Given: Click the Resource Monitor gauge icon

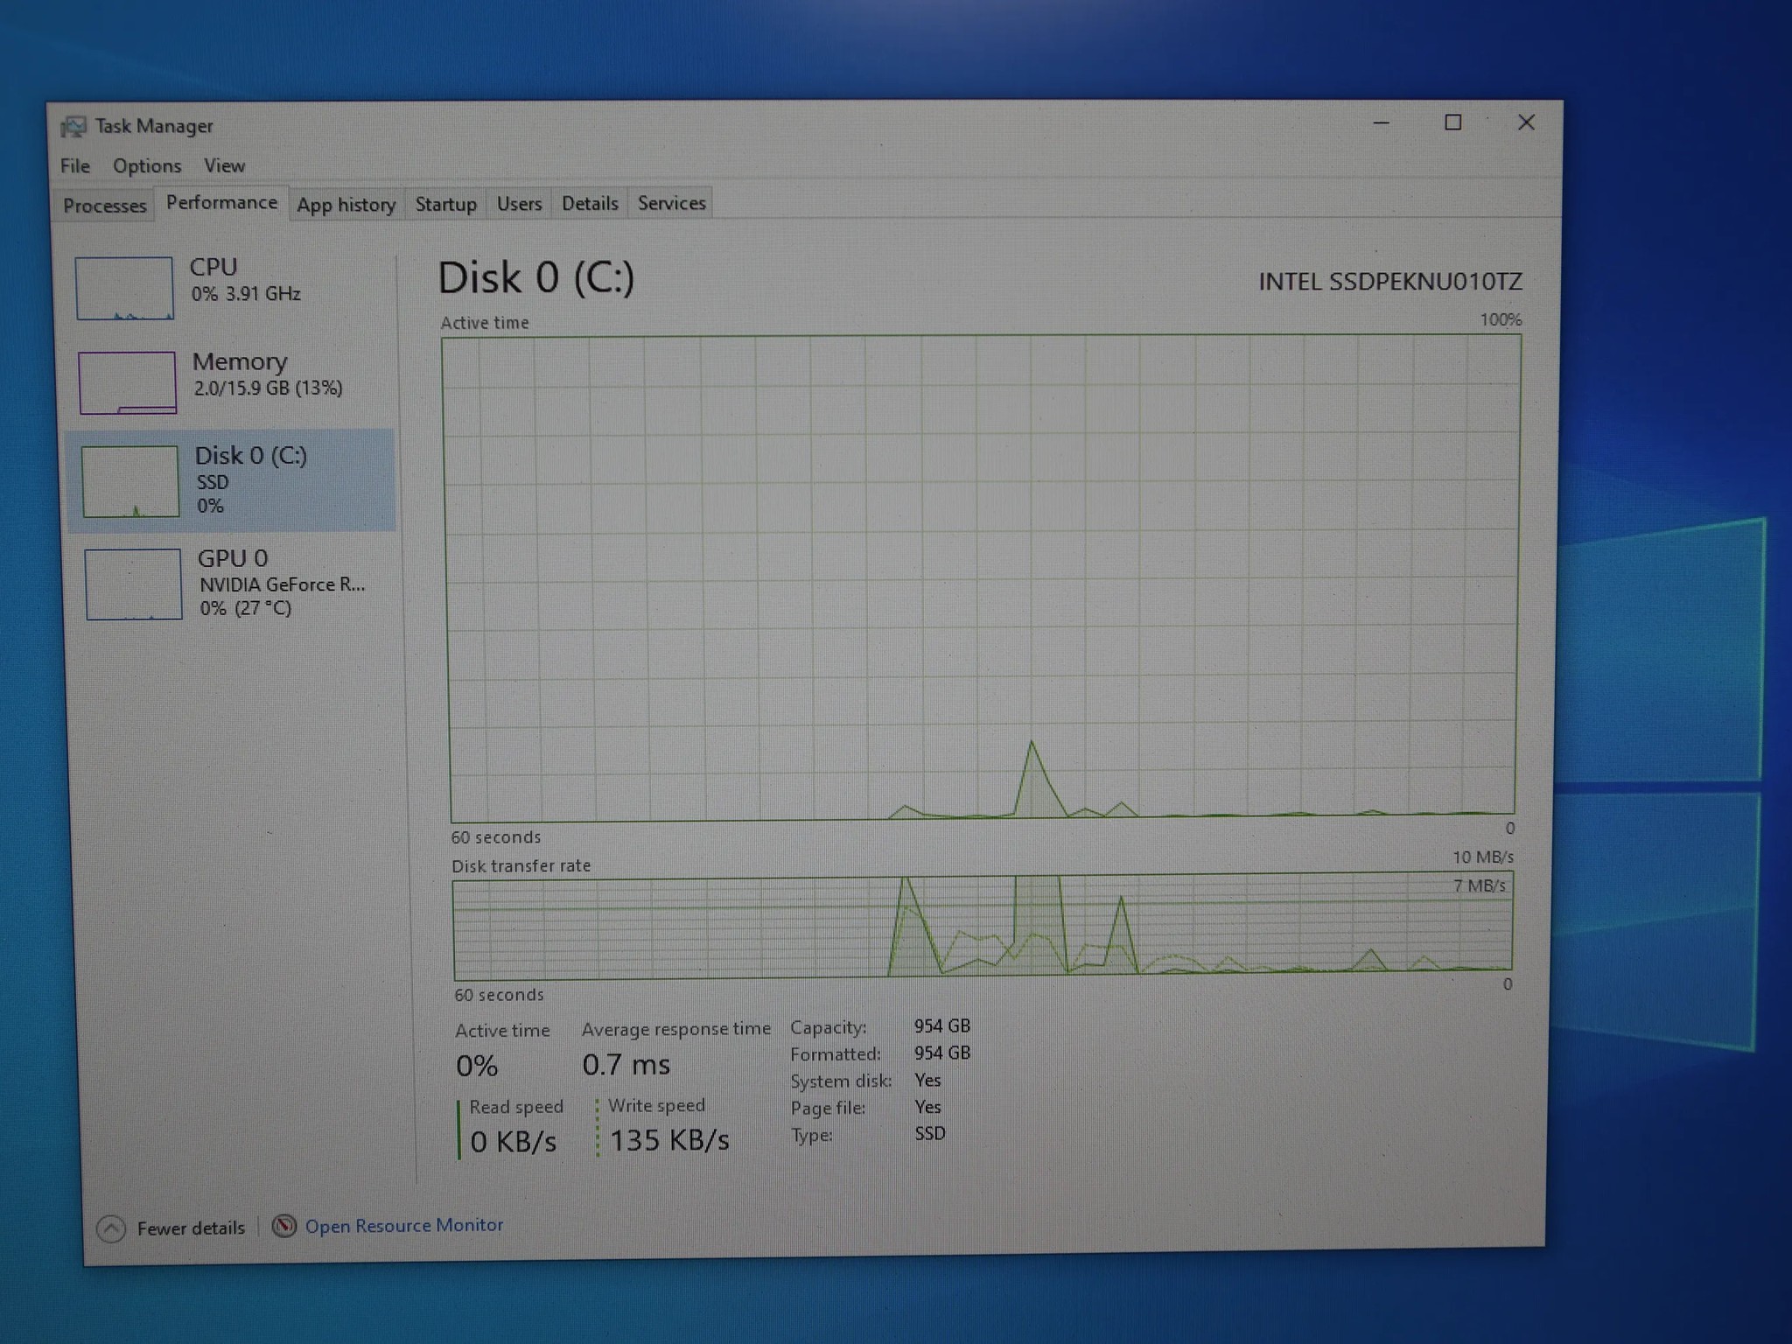Looking at the screenshot, I should [x=283, y=1226].
